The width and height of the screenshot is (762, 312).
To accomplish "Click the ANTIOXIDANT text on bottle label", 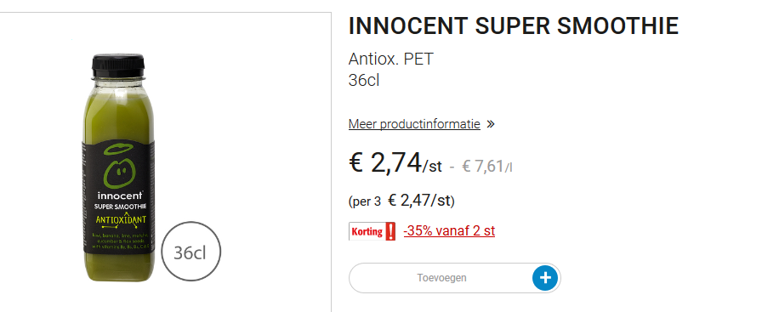I will pyautogui.click(x=121, y=219).
